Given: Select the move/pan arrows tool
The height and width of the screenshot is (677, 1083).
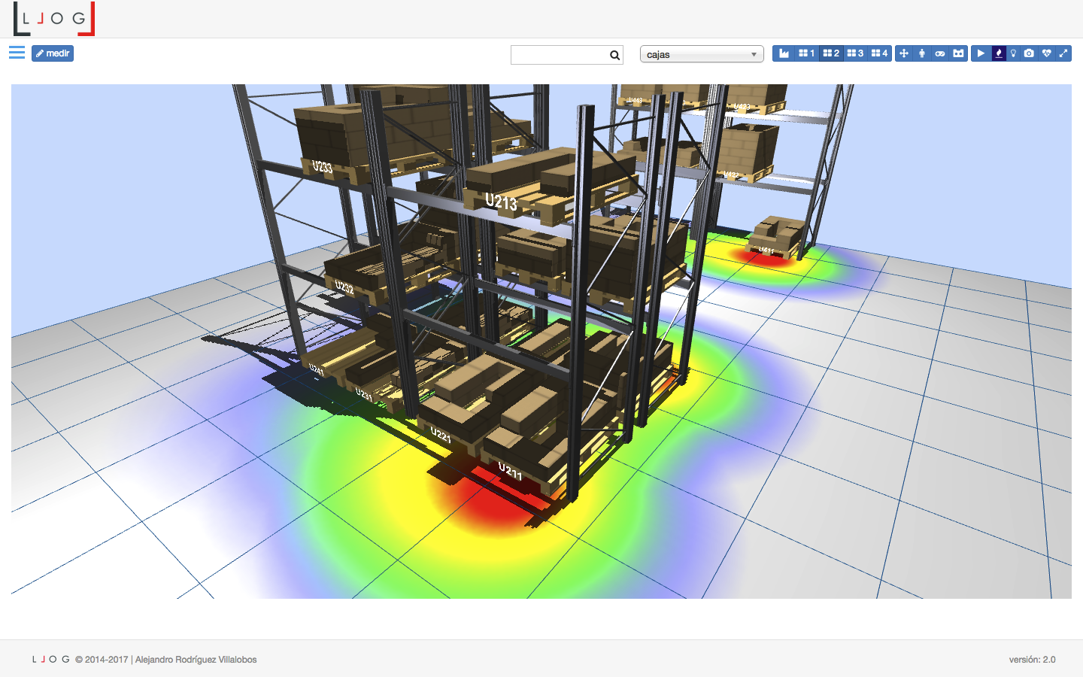Looking at the screenshot, I should tap(904, 53).
